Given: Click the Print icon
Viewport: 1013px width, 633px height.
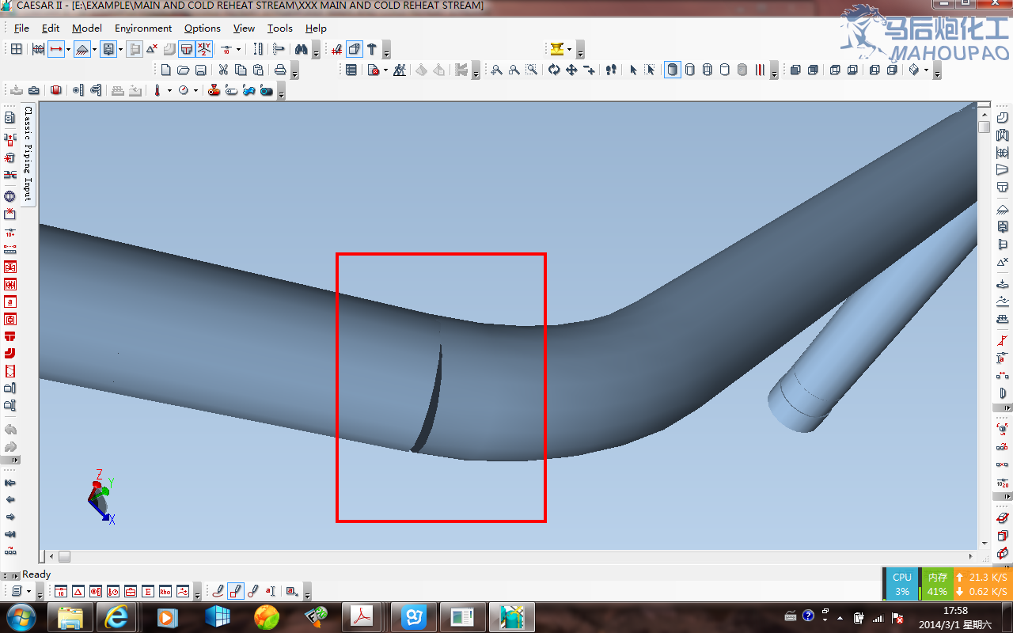Looking at the screenshot, I should (x=280, y=70).
